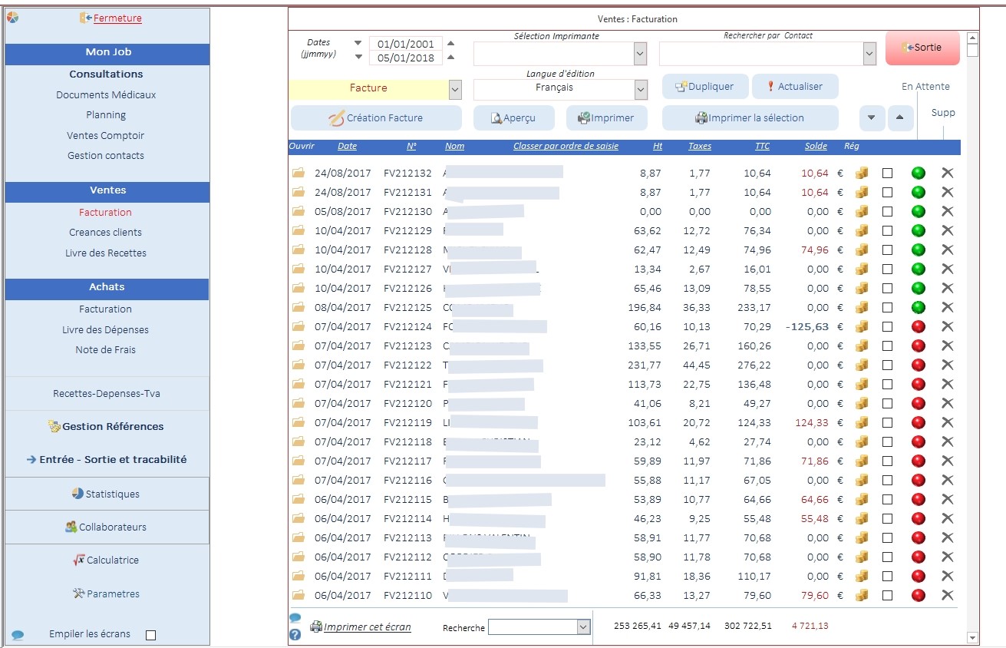Click the pie chart icon top-left sidebar
This screenshot has width=1006, height=648.
pos(12,18)
